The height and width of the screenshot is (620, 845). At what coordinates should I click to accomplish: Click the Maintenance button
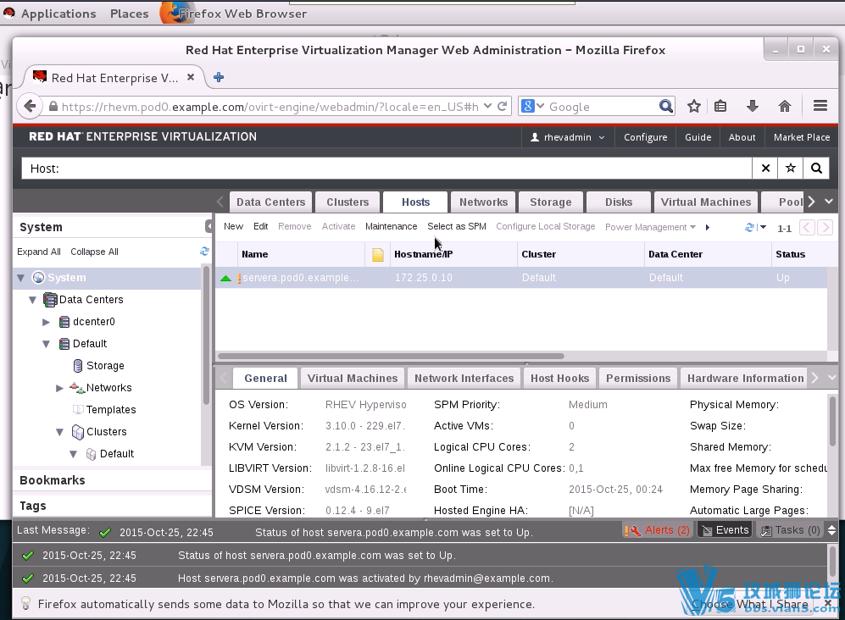tap(391, 227)
